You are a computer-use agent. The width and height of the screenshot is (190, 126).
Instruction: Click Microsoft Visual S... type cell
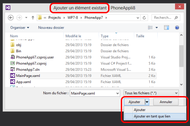[116, 69]
